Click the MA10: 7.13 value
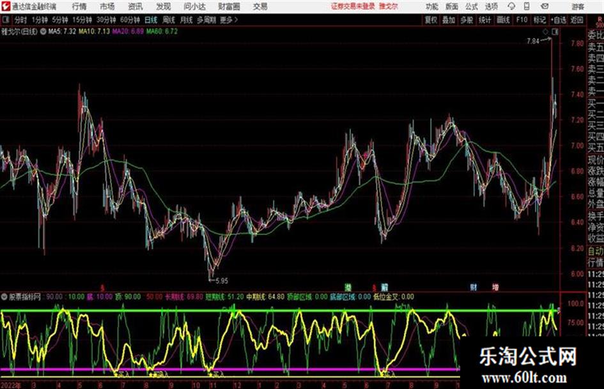Viewport: 604px width, 389px height. 95,31
